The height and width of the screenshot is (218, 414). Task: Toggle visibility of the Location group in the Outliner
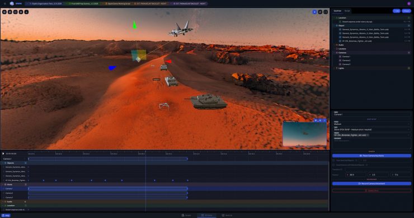tap(409, 18)
